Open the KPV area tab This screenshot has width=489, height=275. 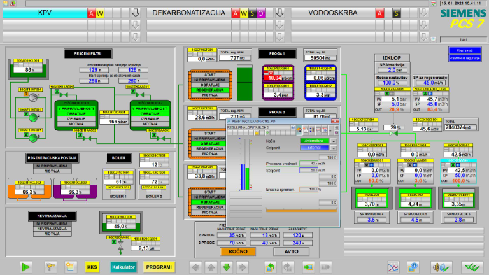(45, 13)
